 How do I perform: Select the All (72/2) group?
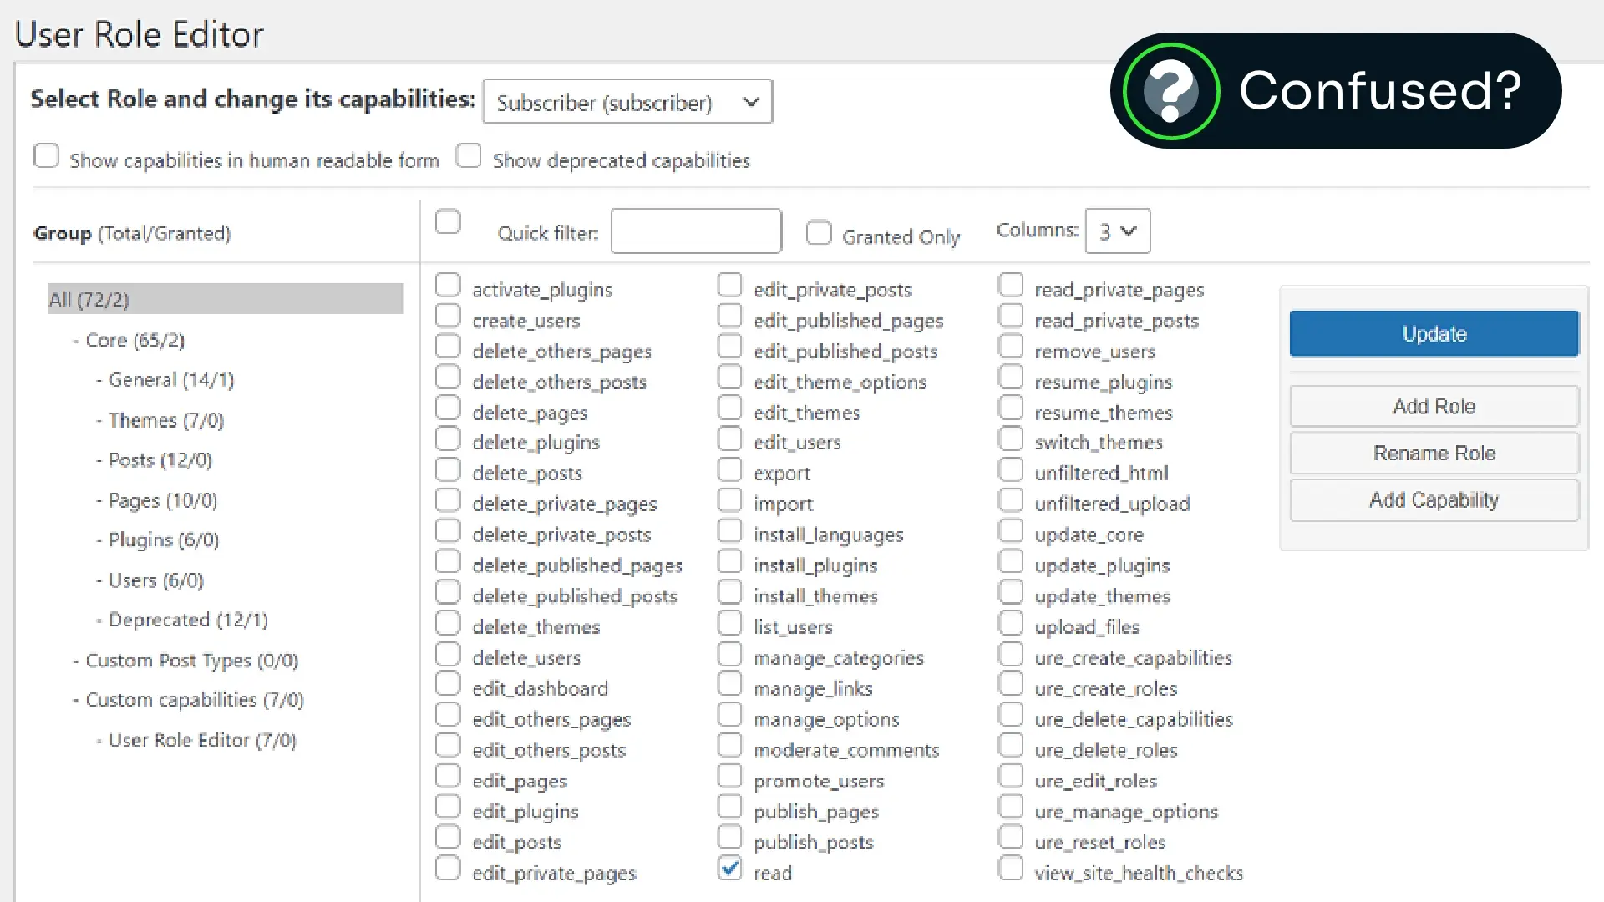point(226,299)
